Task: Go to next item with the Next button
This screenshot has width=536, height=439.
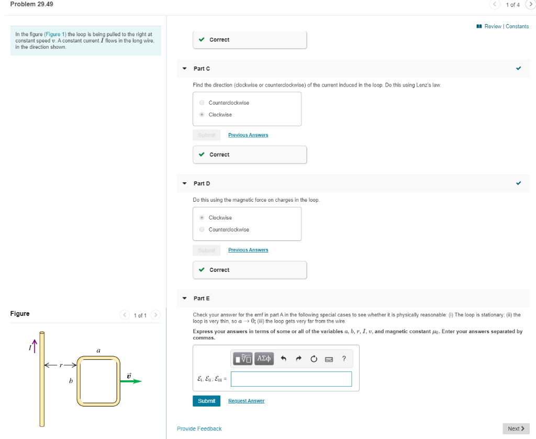Action: click(x=516, y=428)
